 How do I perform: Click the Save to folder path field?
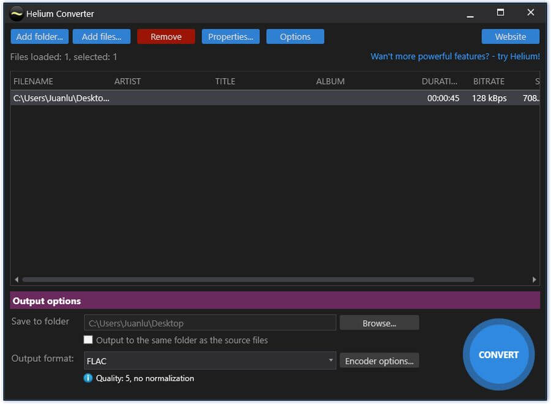(210, 323)
